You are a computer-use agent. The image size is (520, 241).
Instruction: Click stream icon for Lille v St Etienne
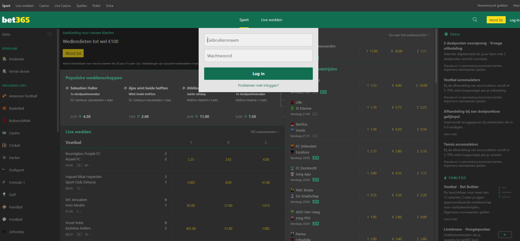(315, 114)
